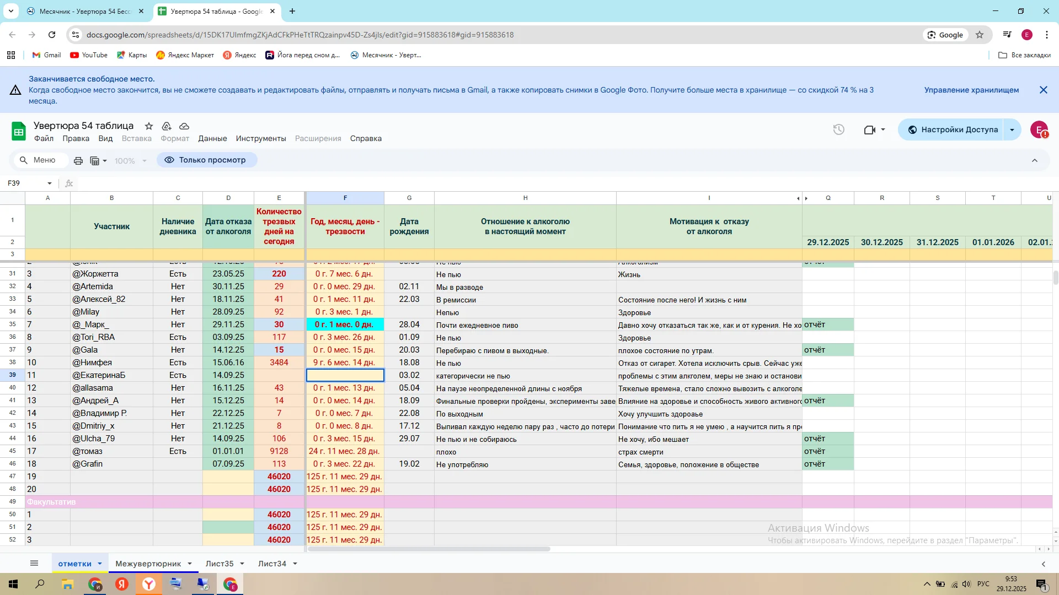Screen dimensions: 1059x595
Task: Switch to the Межувертюрник sheet tab
Action: coord(148,564)
